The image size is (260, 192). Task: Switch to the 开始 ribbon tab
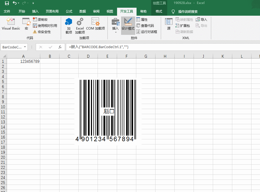point(22,11)
